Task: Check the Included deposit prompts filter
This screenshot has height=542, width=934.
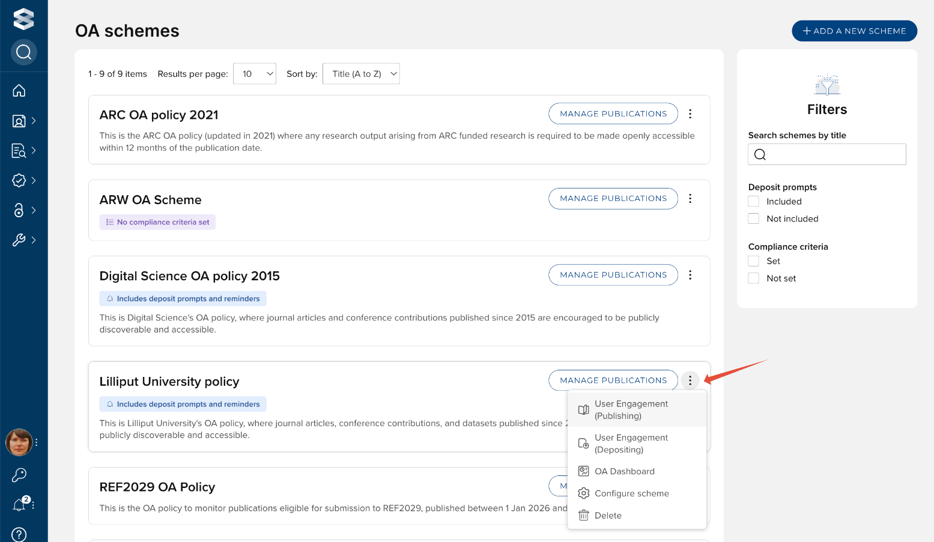Action: coord(754,202)
